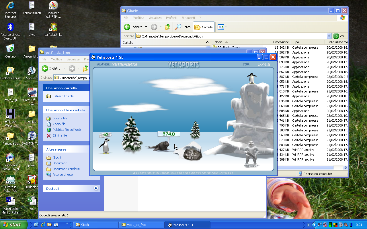Click the Cerca search button in Giochi

(183, 27)
